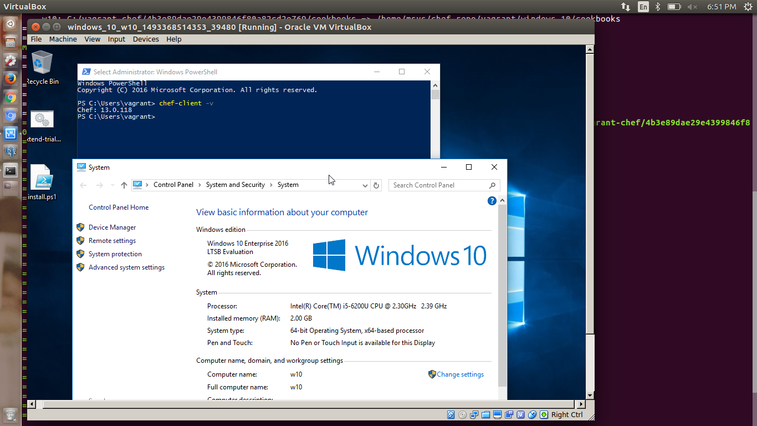
Task: Open Remote settings link
Action: [112, 241]
